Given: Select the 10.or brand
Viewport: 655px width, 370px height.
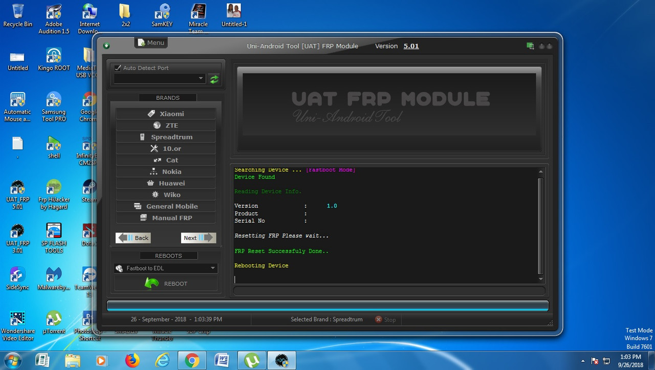Looking at the screenshot, I should [166, 148].
